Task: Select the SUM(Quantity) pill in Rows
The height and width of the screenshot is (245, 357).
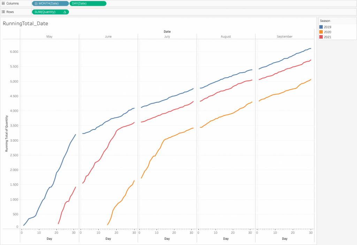Action: pos(50,12)
